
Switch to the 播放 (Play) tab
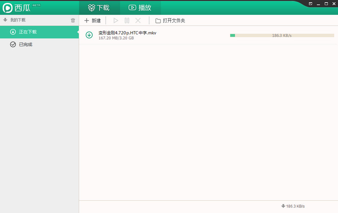point(139,8)
